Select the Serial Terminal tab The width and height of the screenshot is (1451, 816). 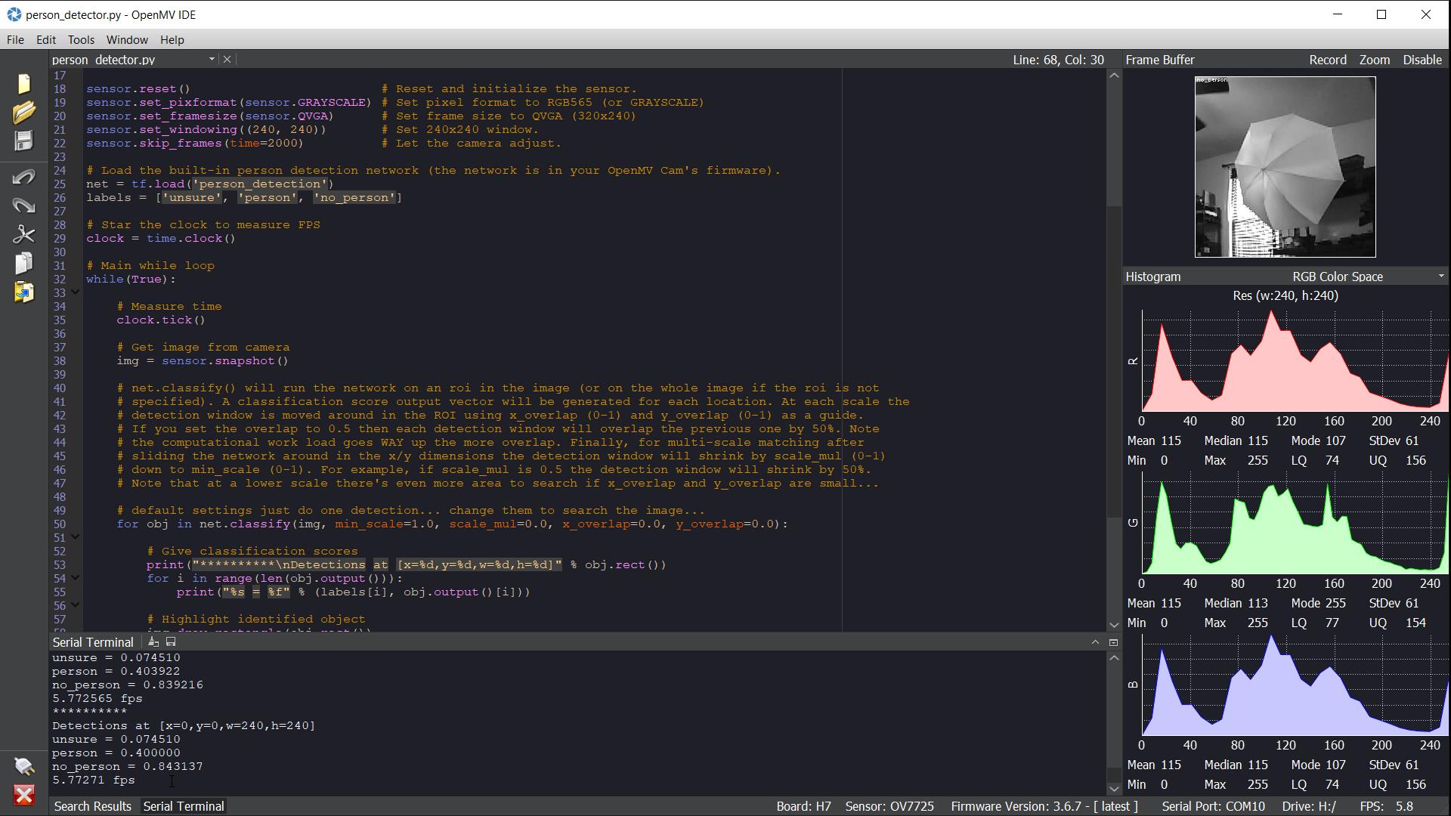click(x=184, y=805)
